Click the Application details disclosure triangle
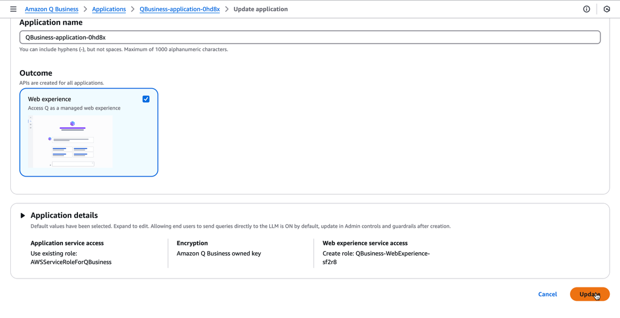 (23, 215)
